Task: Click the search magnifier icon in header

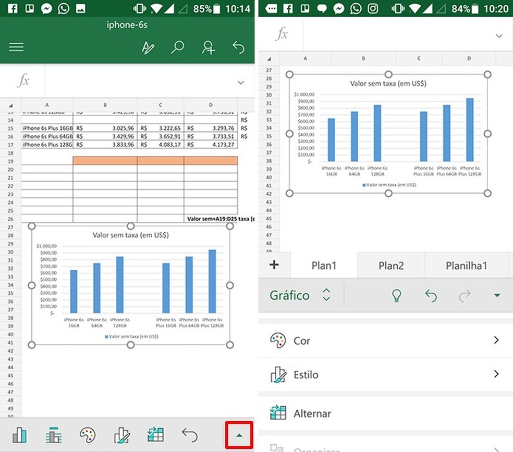Action: [178, 47]
